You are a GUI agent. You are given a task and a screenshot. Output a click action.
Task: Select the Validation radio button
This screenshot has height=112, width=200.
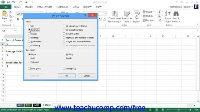(29, 45)
